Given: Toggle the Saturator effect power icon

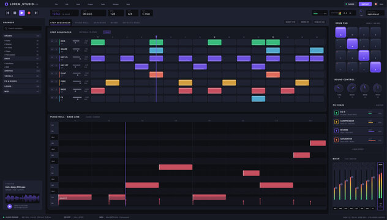Looking at the screenshot, I should (336, 140).
